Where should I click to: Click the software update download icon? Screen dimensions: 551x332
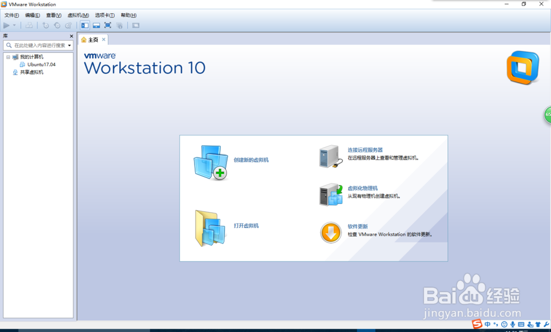pyautogui.click(x=331, y=232)
